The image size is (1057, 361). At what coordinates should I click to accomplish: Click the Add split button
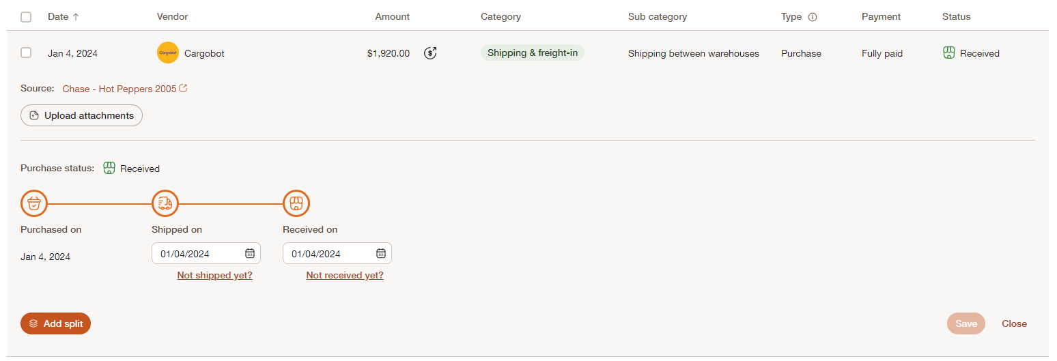coord(55,323)
